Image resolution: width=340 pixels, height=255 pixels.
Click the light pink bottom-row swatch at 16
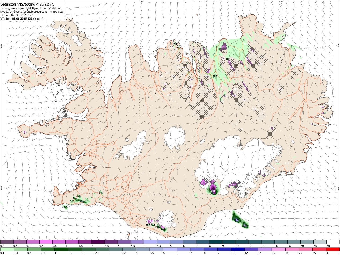tap(278, 249)
